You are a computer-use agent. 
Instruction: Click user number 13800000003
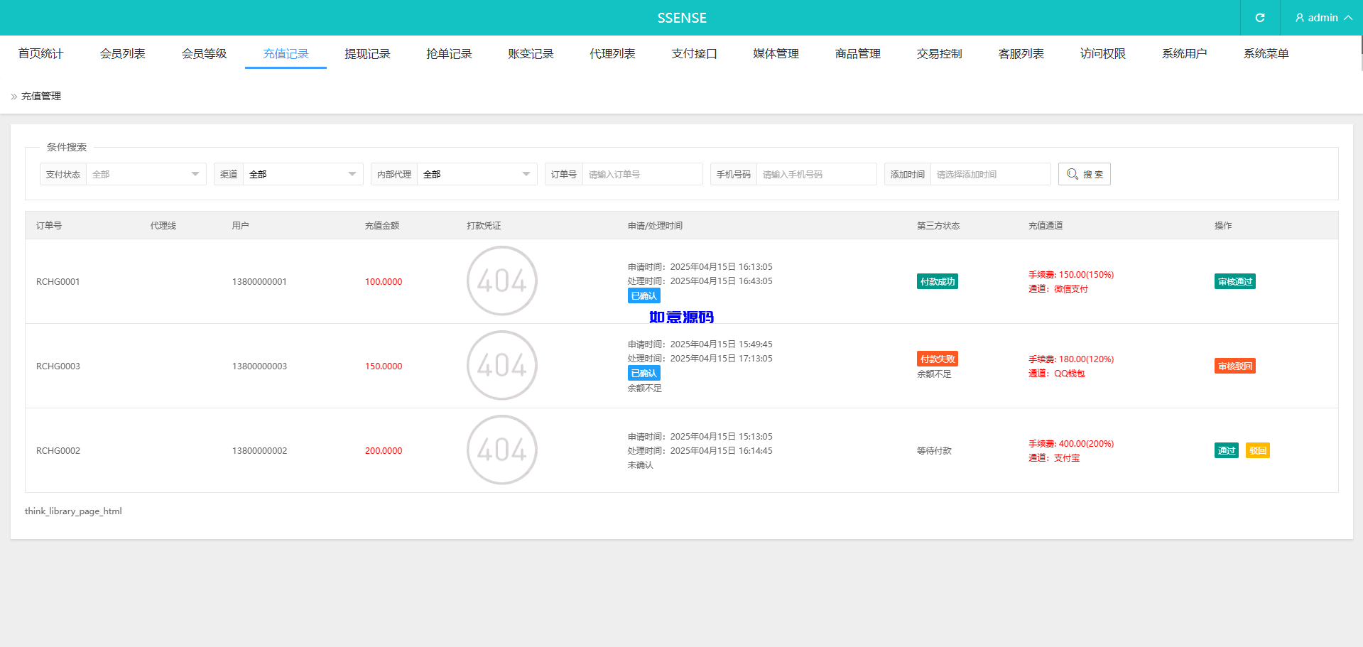click(259, 366)
